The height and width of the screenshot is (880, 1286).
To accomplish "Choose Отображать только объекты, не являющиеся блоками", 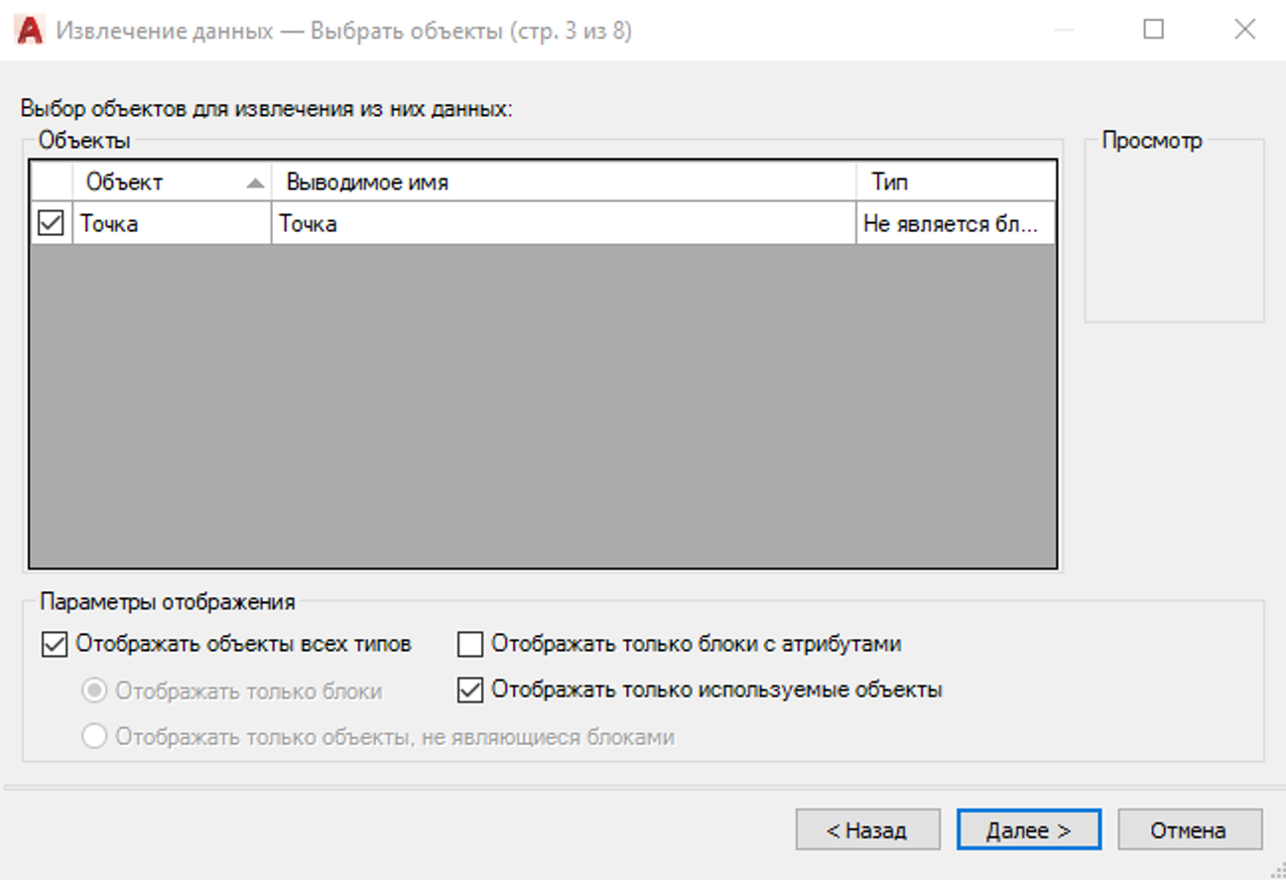I will click(x=94, y=737).
